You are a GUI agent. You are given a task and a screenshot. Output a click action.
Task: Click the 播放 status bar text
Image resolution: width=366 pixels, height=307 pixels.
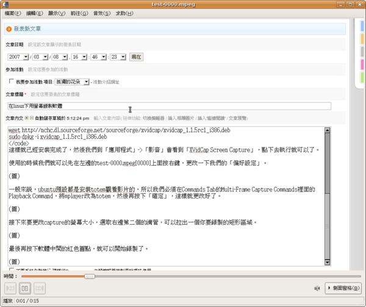(8, 301)
